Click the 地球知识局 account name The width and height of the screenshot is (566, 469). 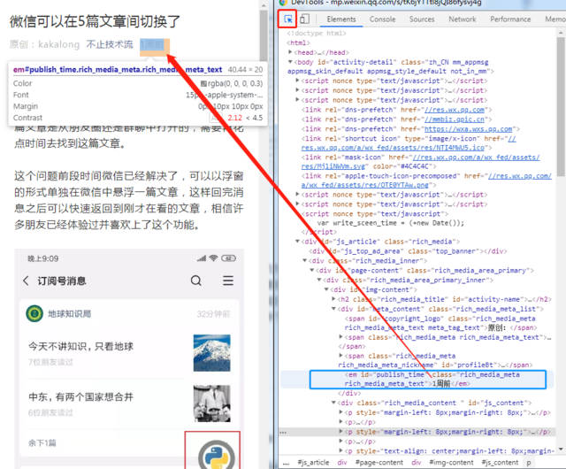(69, 313)
